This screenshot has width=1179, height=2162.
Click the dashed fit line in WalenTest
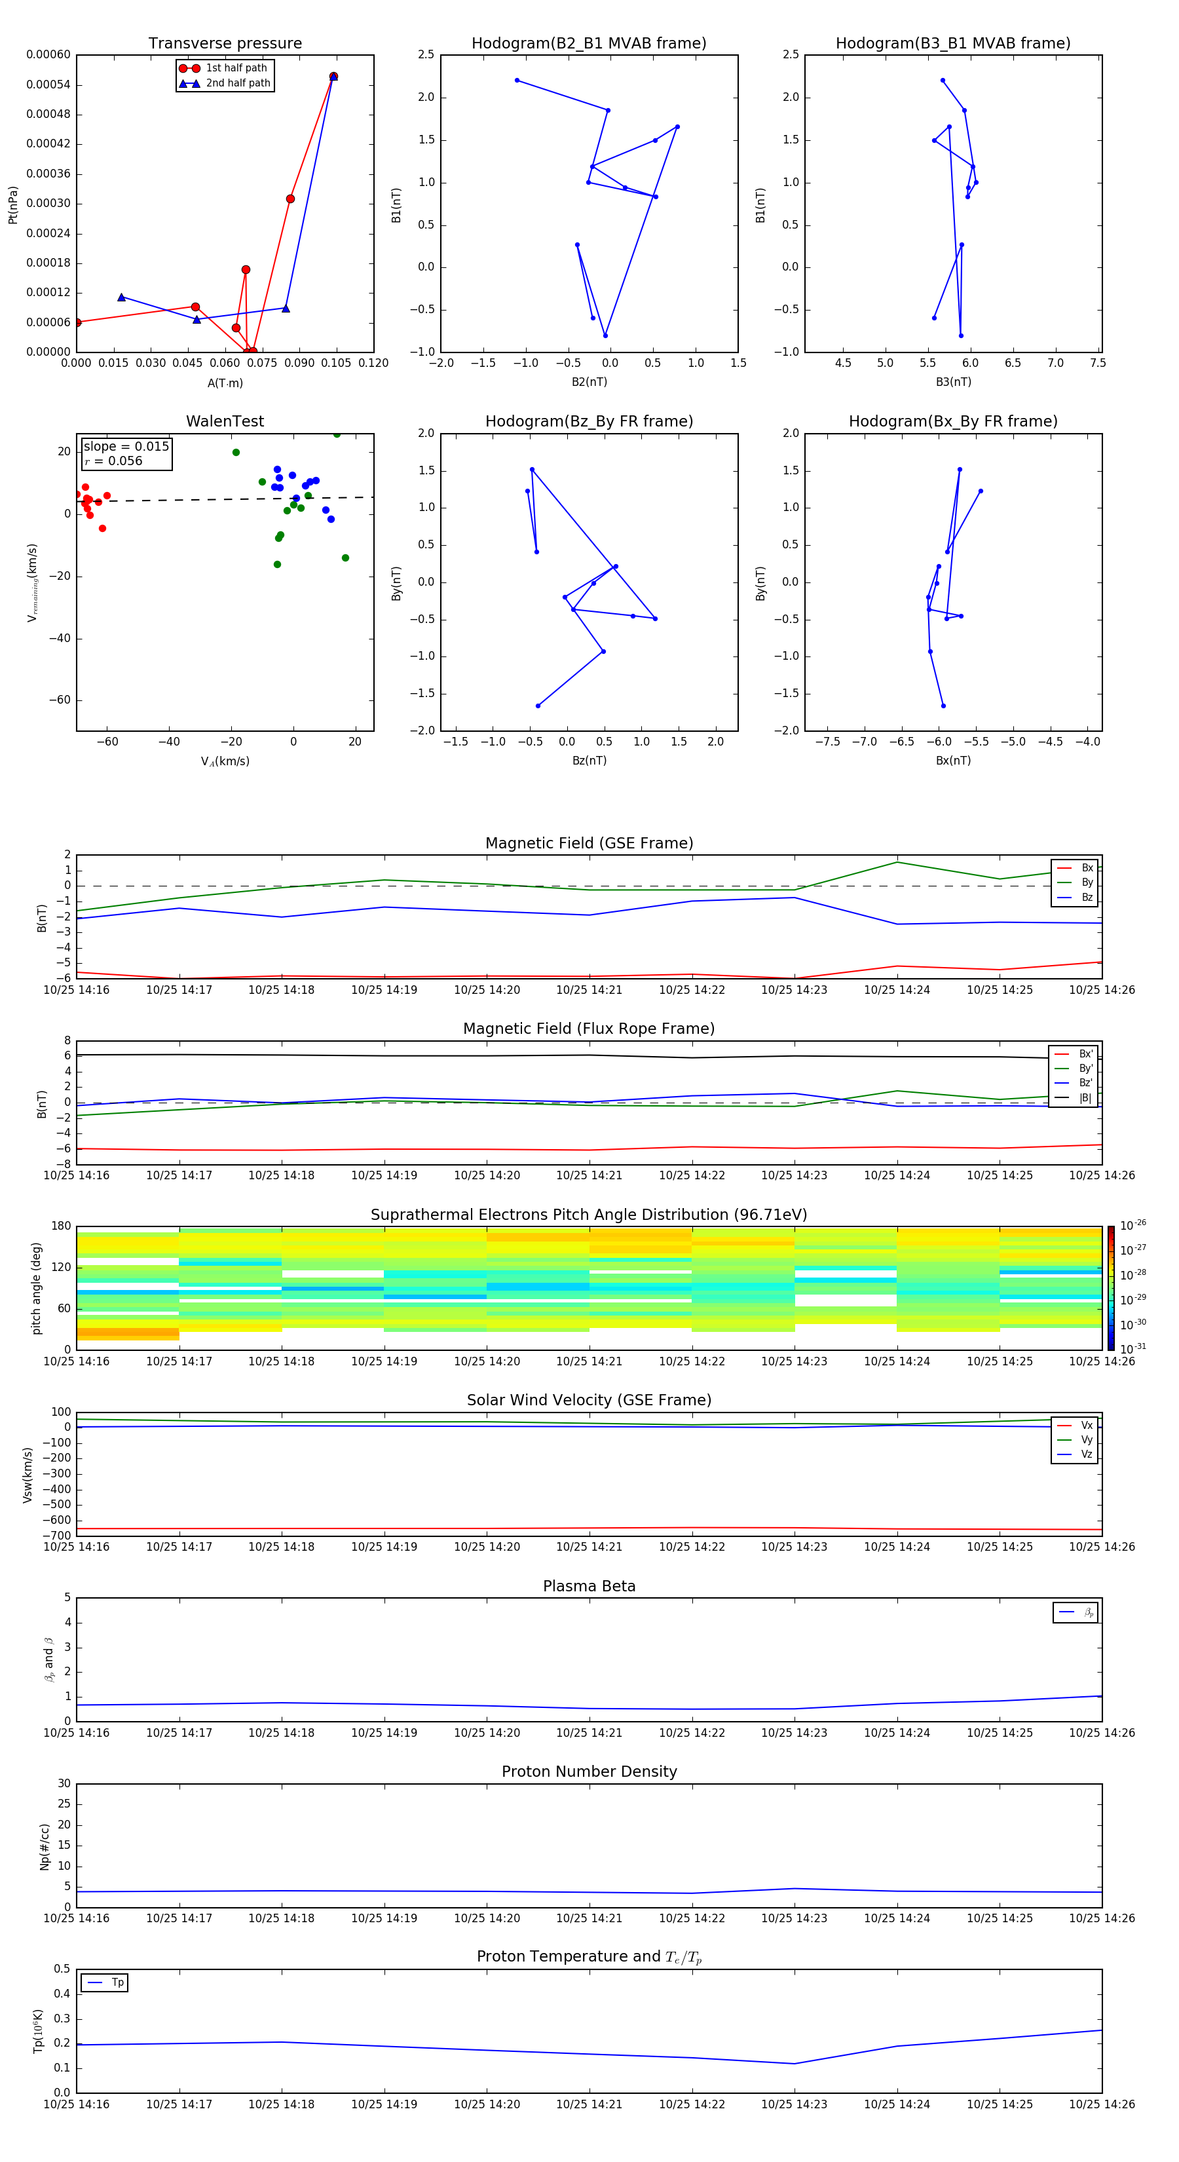point(225,499)
